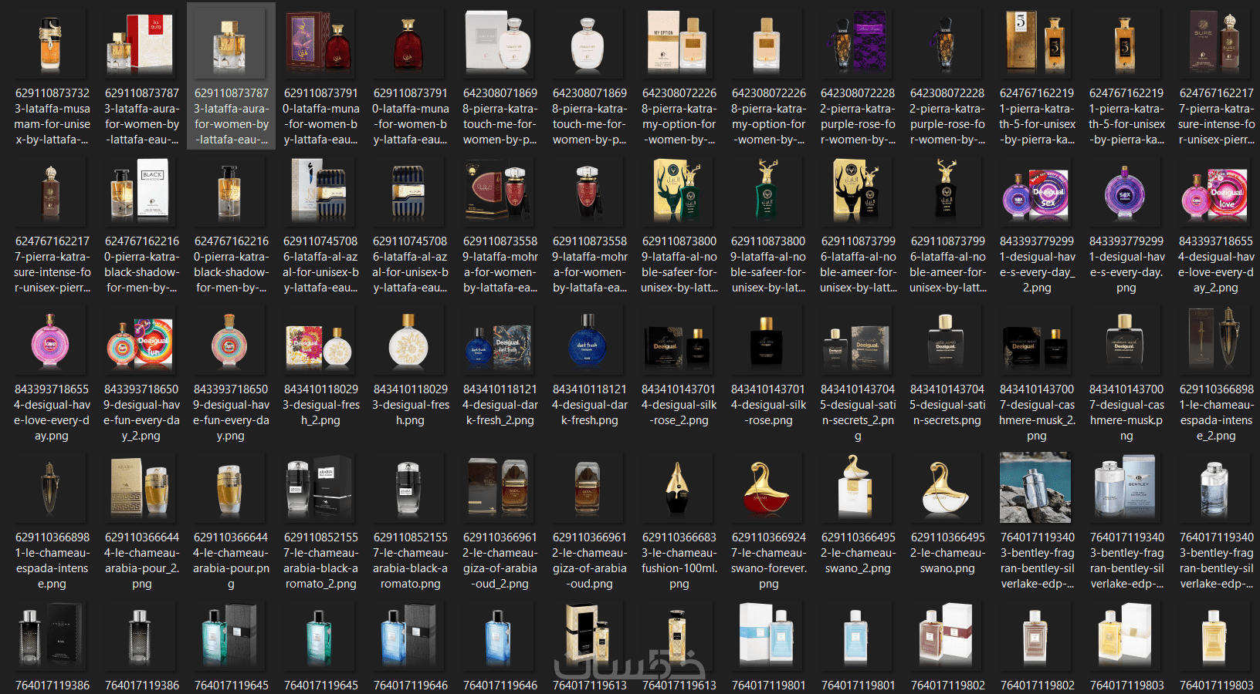Select file name 'le-chameau-arabia-black-aromato_2.png'
Image resolution: width=1260 pixels, height=694 pixels.
click(x=320, y=561)
